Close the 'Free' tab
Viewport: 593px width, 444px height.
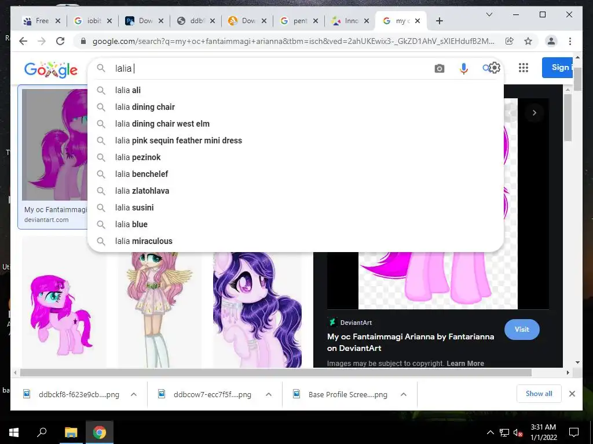coord(58,21)
